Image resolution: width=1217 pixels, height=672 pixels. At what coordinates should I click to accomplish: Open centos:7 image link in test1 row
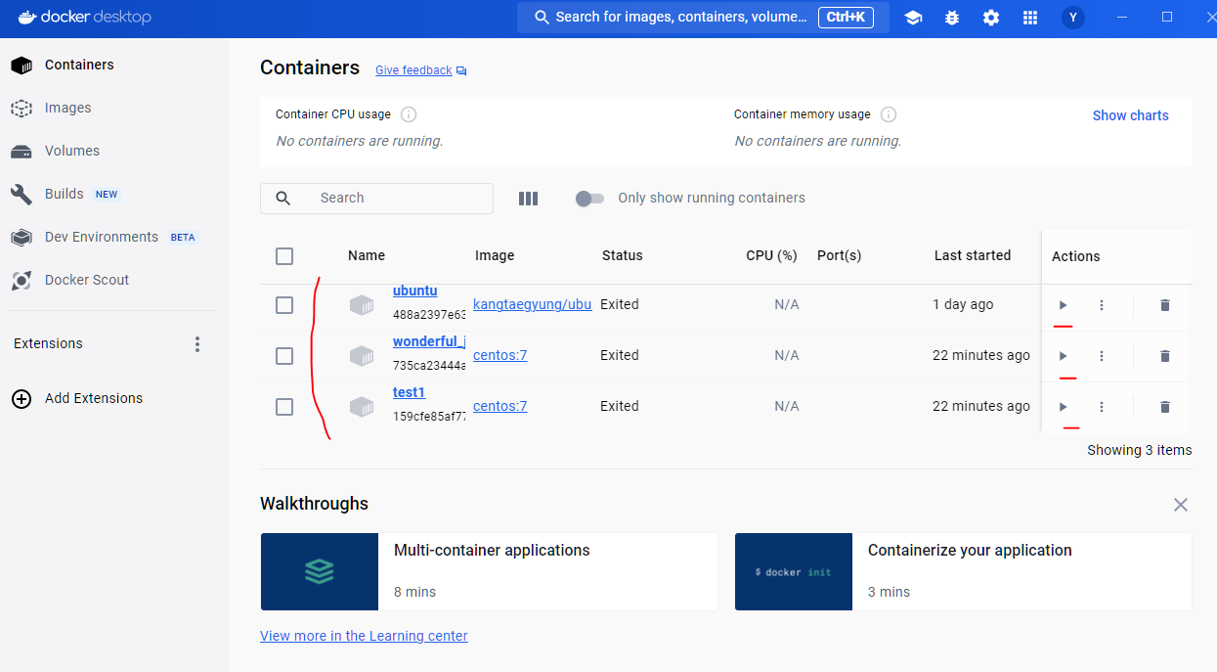[500, 406]
